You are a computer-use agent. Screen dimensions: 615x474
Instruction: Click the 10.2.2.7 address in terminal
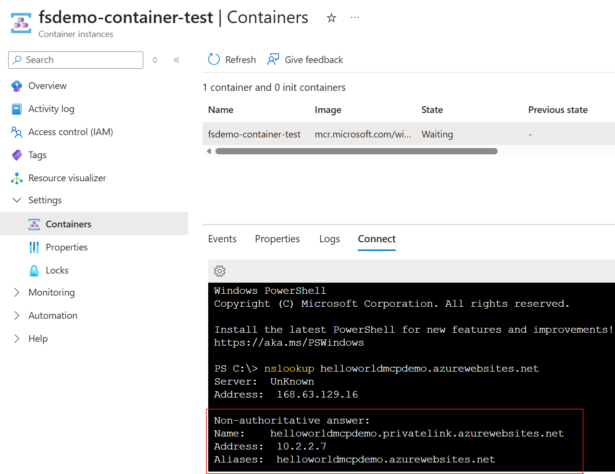coord(301,447)
